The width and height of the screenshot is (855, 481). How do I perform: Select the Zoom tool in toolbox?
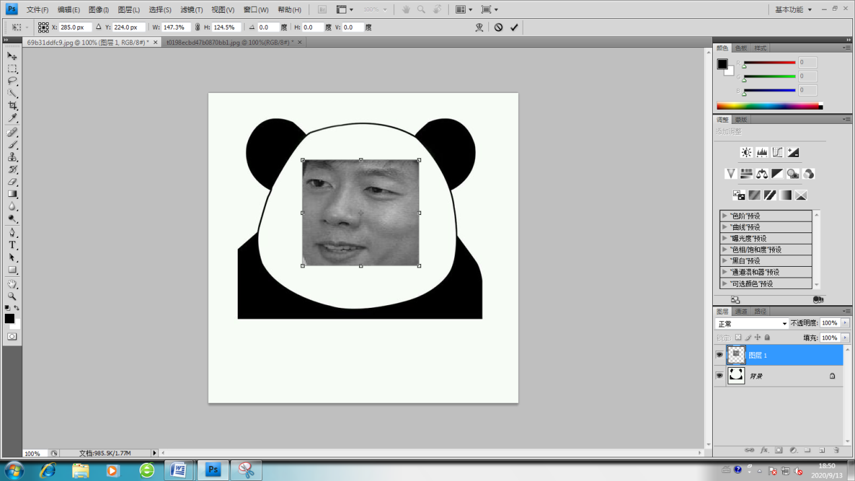tap(12, 296)
